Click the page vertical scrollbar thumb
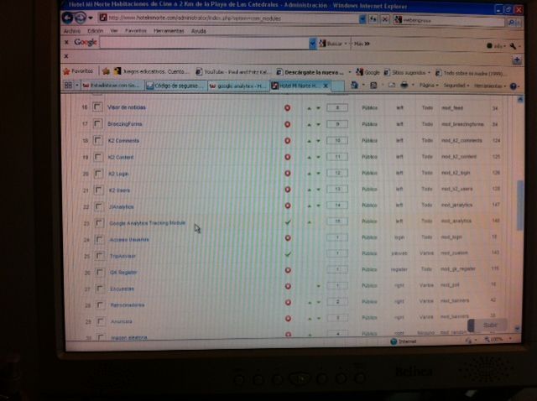Image resolution: width=537 pixels, height=401 pixels. [520, 205]
